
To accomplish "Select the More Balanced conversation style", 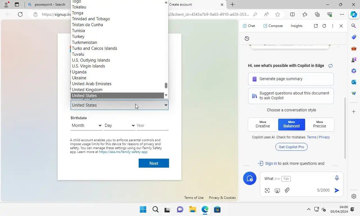I will coord(291,124).
